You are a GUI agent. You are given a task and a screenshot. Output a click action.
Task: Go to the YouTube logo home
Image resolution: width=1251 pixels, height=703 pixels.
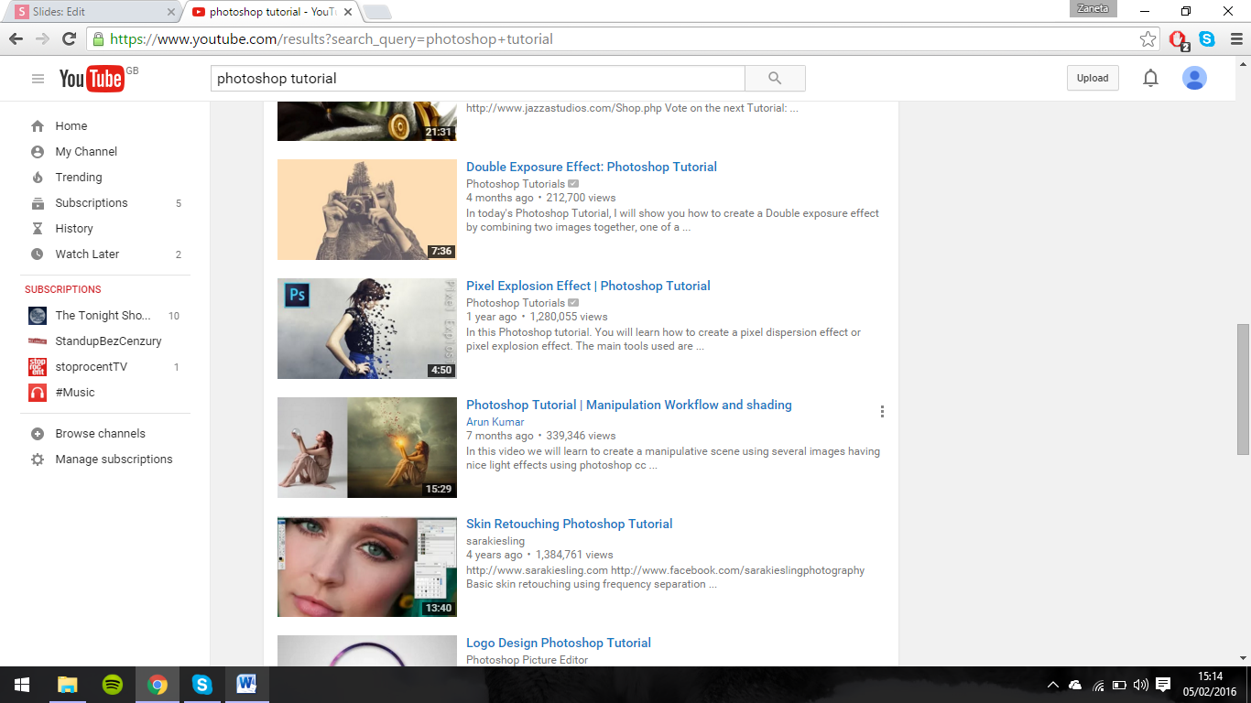tap(92, 79)
